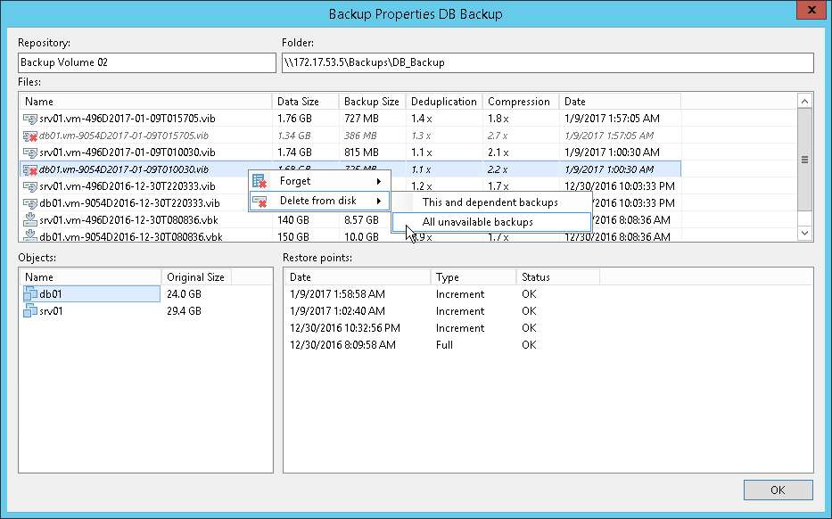This screenshot has height=519, width=832.
Task: Open the Forget context menu item
Action: [319, 182]
